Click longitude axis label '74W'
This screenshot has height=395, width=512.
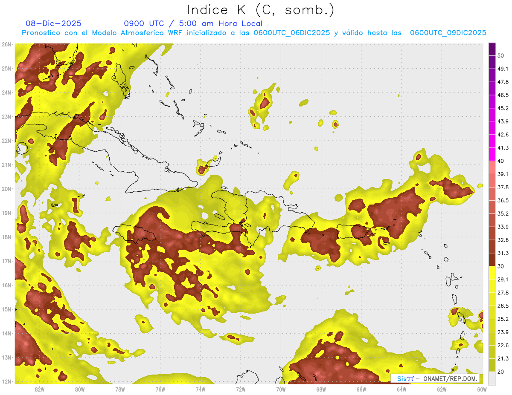201,389
